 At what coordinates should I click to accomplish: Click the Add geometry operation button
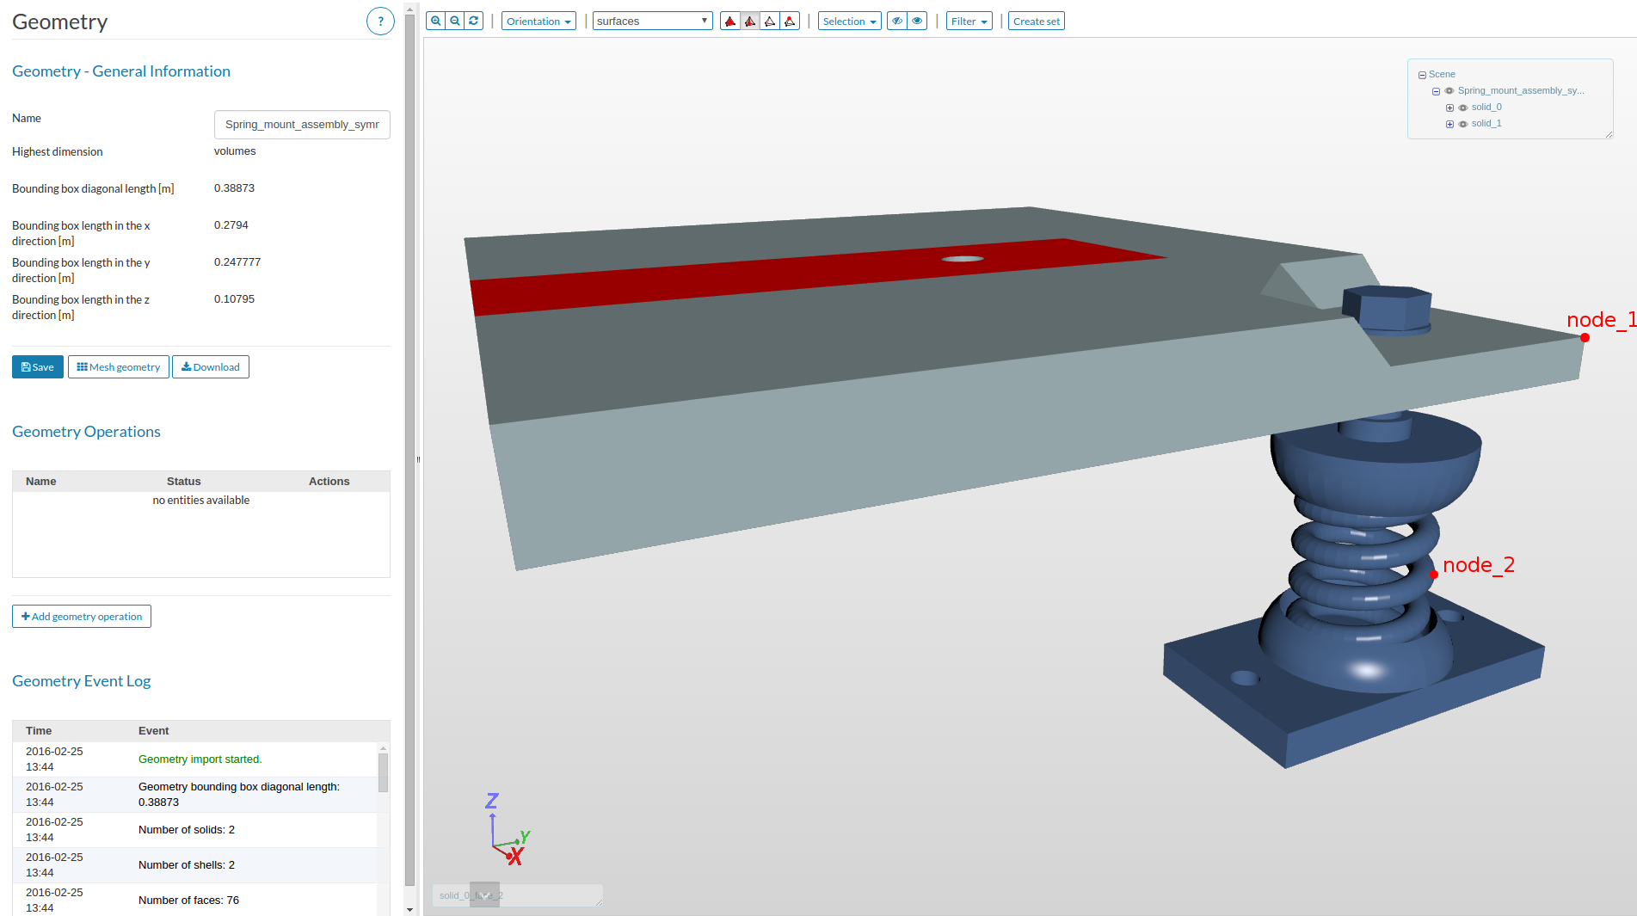[81, 616]
